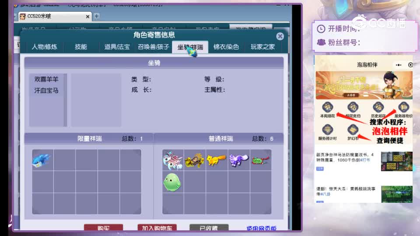Open the 藏宝净台神马法防 article thumbnail
The width and height of the screenshot is (420, 236).
click(397, 161)
